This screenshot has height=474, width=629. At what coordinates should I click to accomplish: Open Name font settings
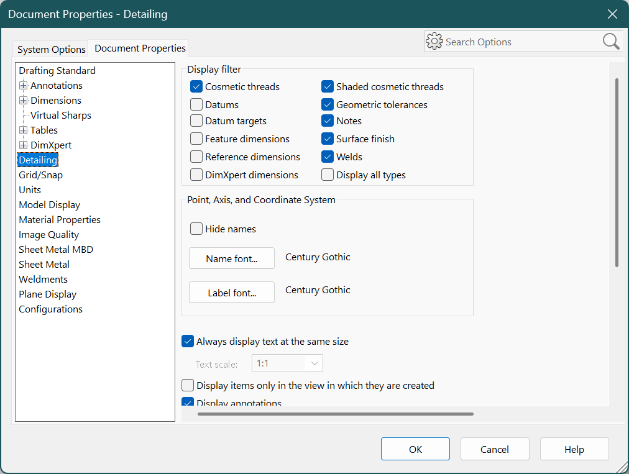pyautogui.click(x=231, y=258)
